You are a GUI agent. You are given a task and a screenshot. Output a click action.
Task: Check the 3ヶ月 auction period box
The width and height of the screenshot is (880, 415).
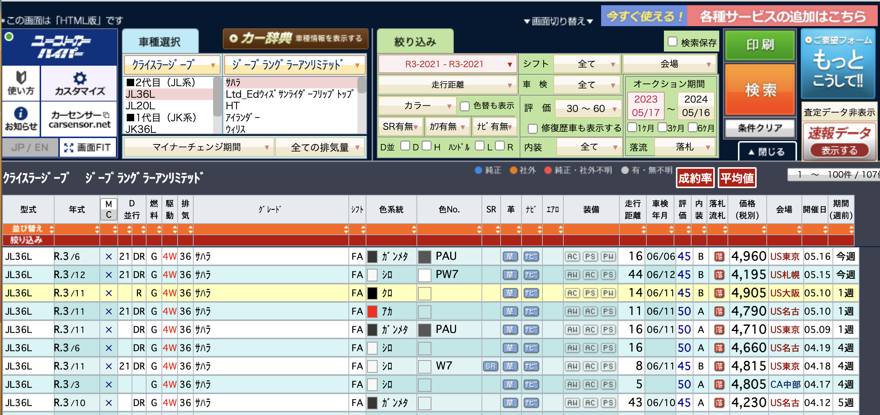pos(662,128)
